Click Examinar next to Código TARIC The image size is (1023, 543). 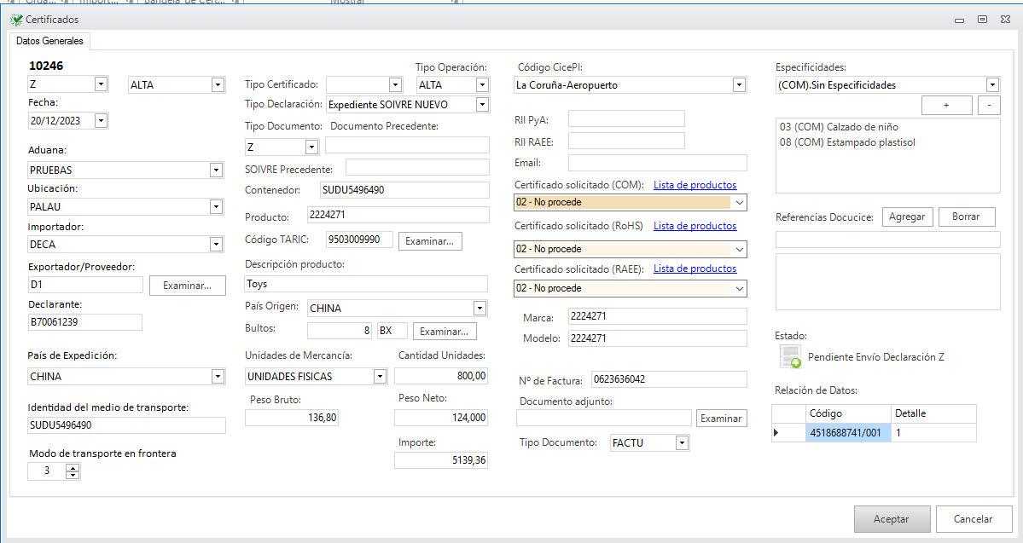[x=431, y=241]
